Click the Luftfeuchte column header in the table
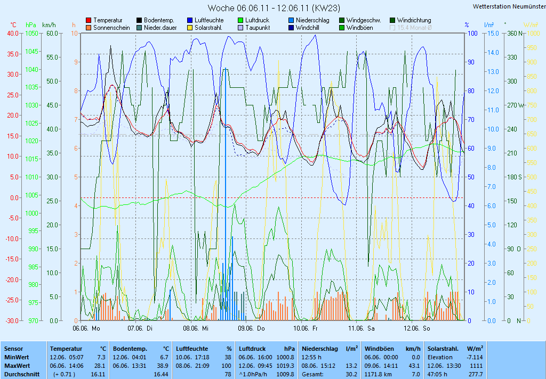This screenshot has width=546, height=379. pyautogui.click(x=192, y=349)
